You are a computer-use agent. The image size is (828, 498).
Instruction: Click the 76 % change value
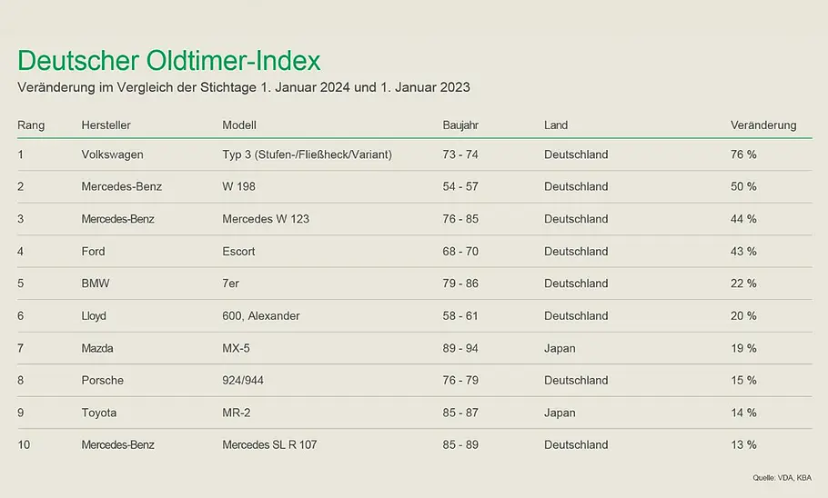pyautogui.click(x=743, y=154)
